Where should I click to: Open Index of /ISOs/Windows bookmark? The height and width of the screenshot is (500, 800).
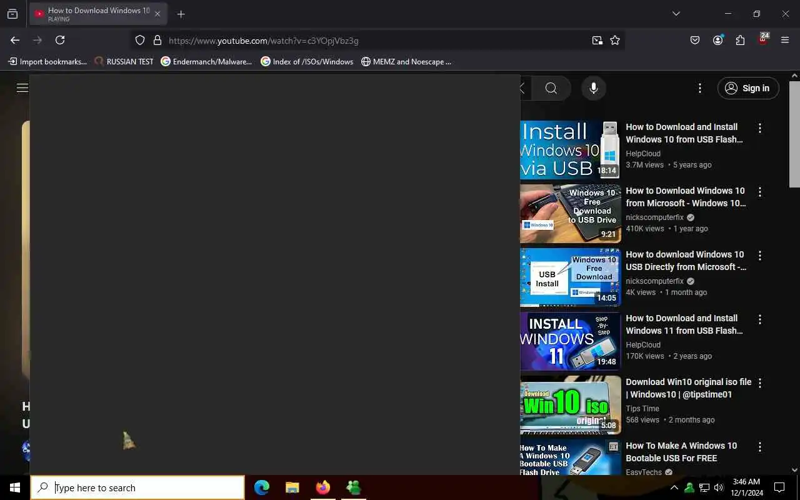pyautogui.click(x=307, y=61)
